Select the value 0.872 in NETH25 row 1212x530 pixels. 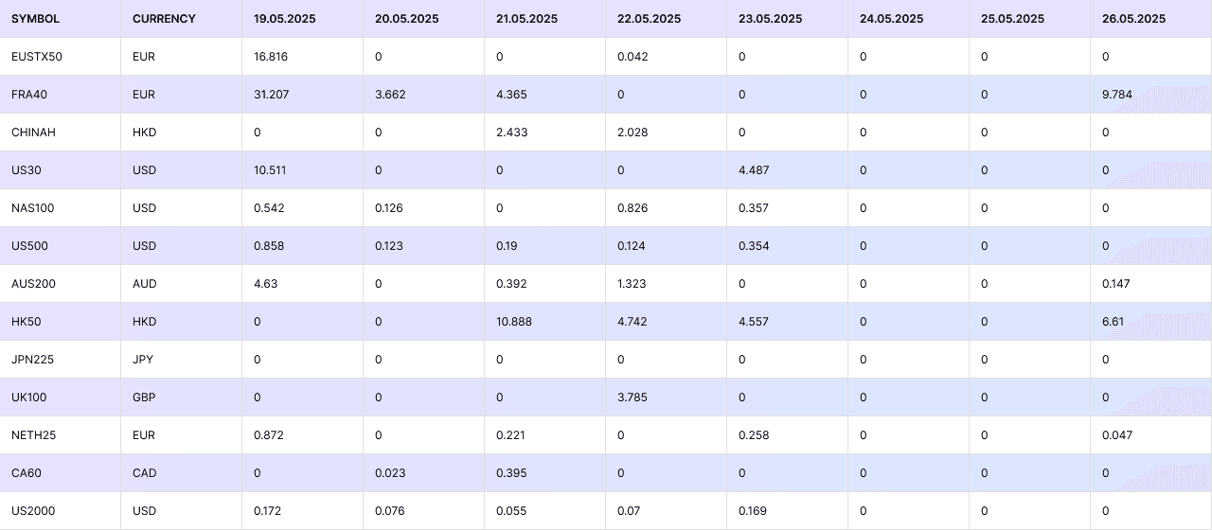(269, 435)
